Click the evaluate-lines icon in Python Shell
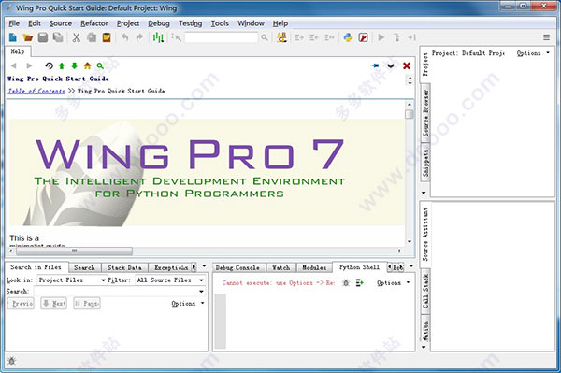Viewport: 561px width, 373px height. [x=360, y=283]
